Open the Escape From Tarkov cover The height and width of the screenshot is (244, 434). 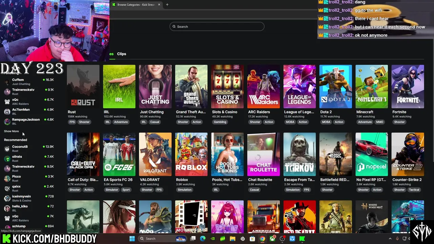pos(299,154)
